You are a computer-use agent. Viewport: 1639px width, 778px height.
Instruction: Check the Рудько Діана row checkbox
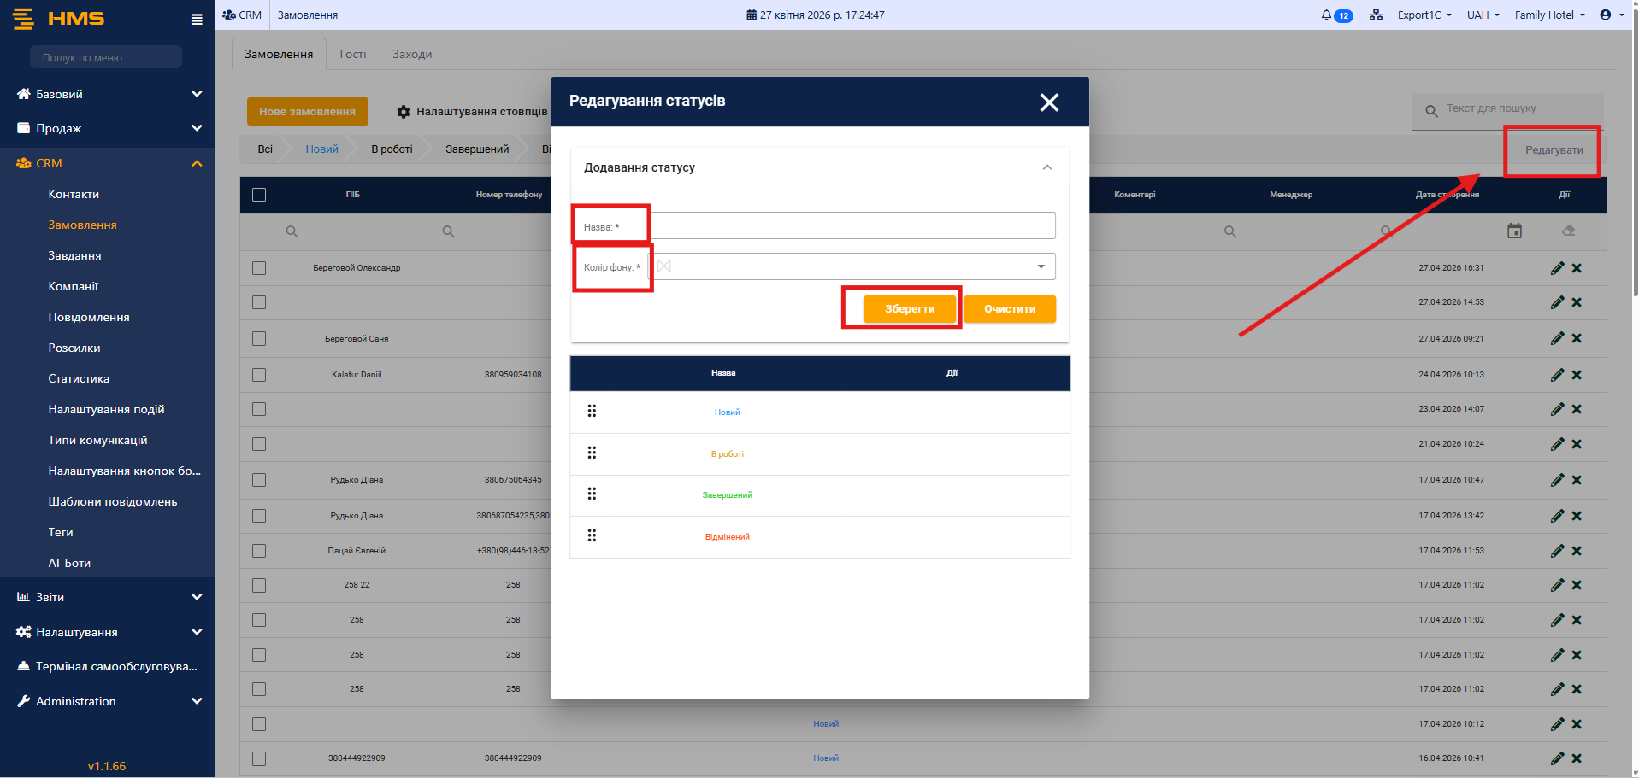pyautogui.click(x=259, y=480)
